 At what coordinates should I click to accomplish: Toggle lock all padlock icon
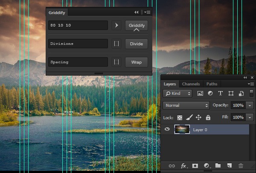(208, 117)
